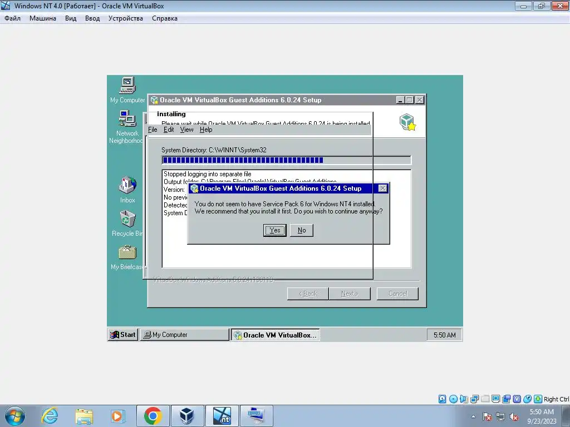This screenshot has height=427, width=570.
Task: Switch to Windows NT VM taskbar icon
Action: click(222, 416)
